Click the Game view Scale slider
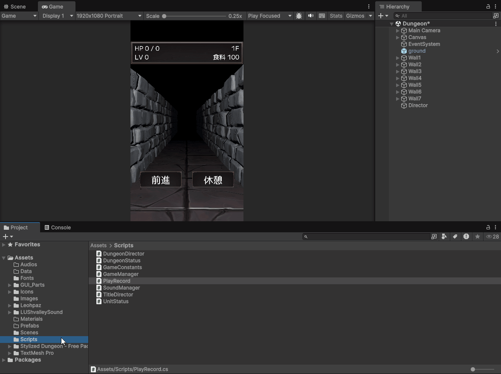501x374 pixels. coord(195,16)
